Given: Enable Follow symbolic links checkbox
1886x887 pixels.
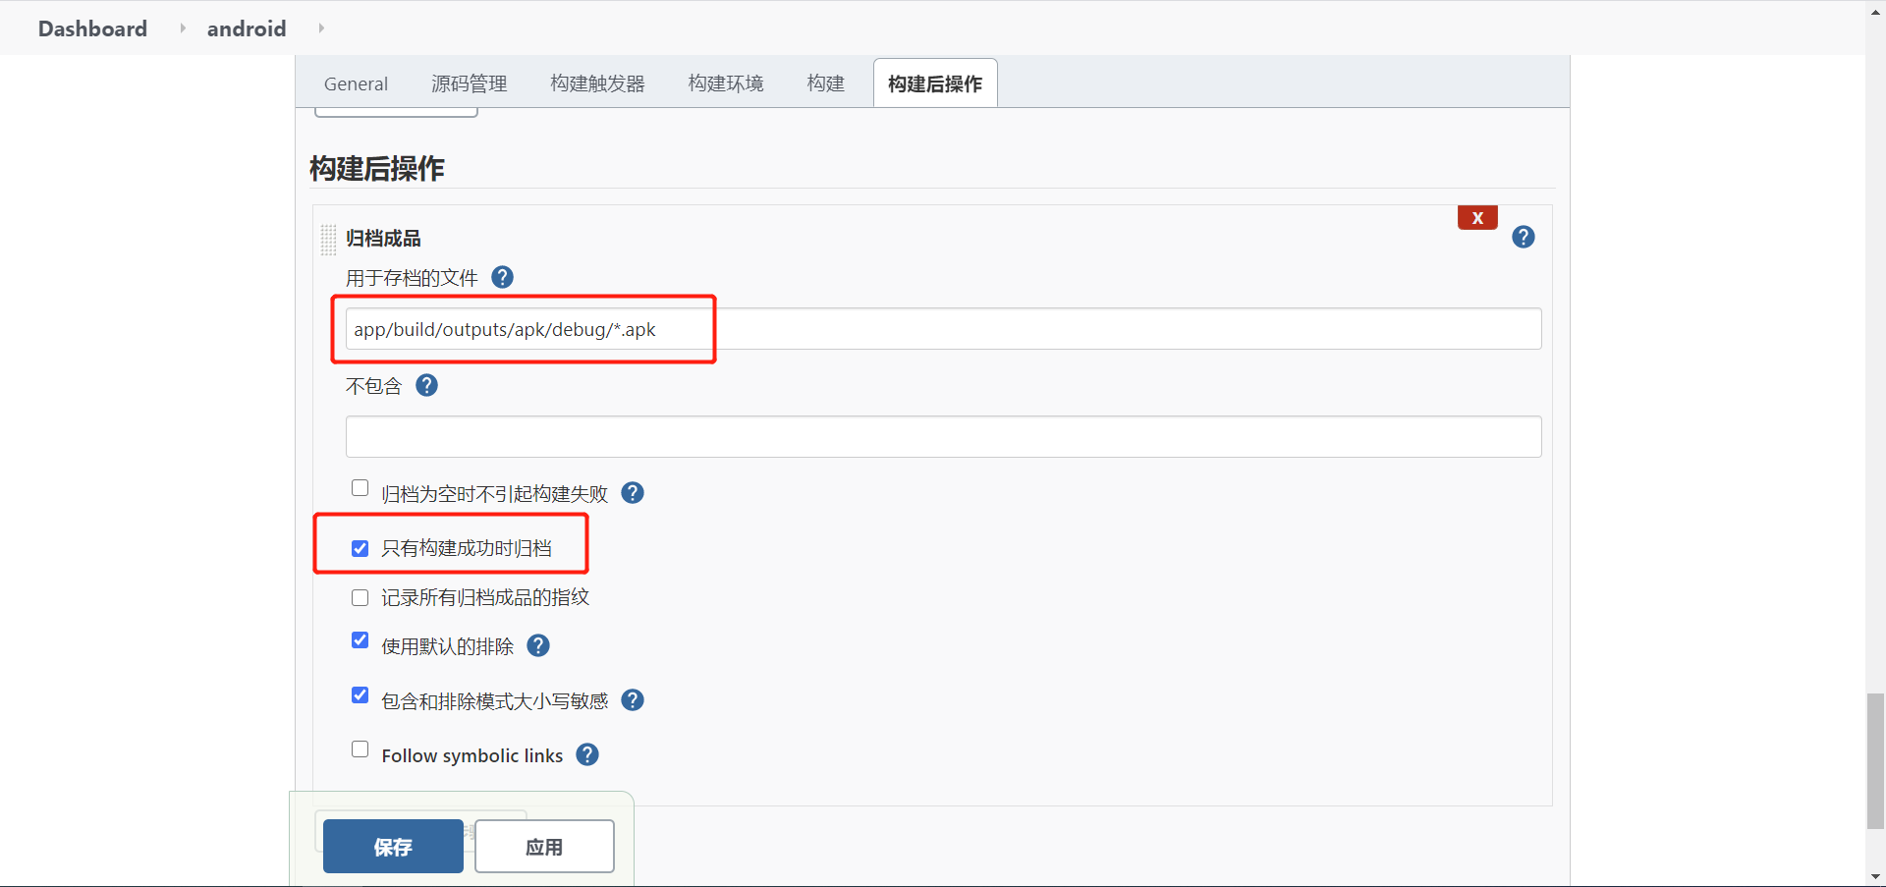Looking at the screenshot, I should (x=361, y=749).
